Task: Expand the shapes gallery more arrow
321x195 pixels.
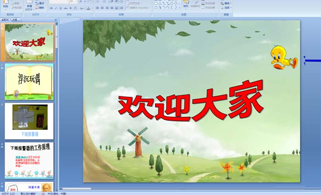Action: (180, 8)
